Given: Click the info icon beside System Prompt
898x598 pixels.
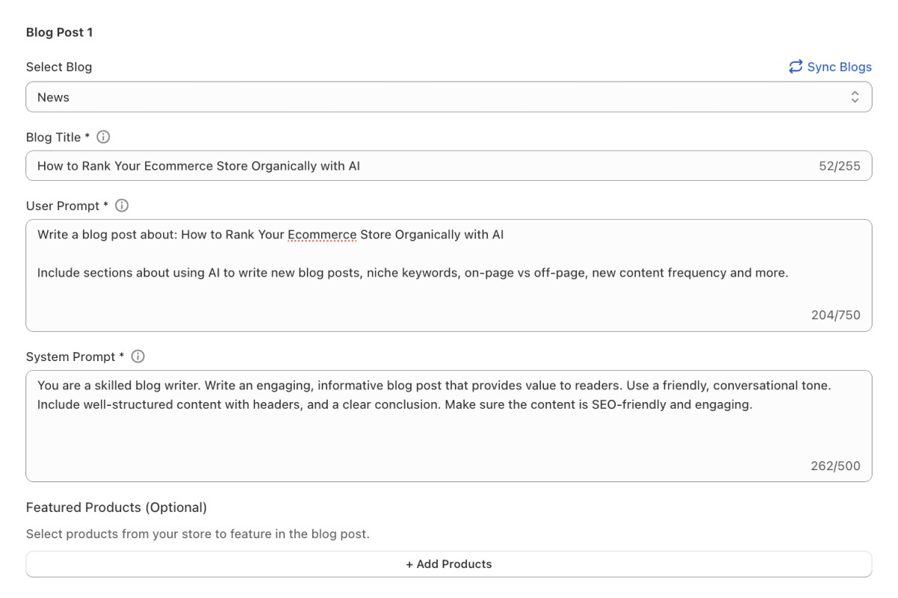Looking at the screenshot, I should [x=138, y=357].
